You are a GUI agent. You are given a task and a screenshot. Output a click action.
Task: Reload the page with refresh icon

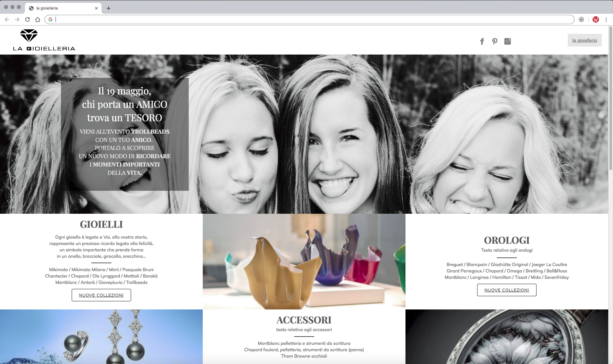tap(27, 19)
